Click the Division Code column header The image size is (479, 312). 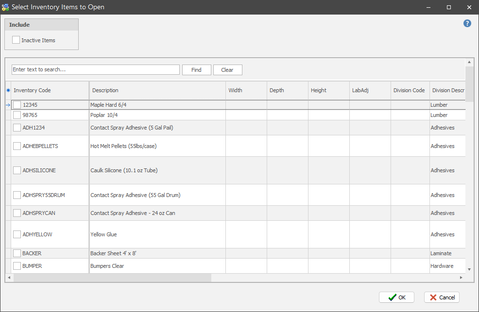[409, 90]
